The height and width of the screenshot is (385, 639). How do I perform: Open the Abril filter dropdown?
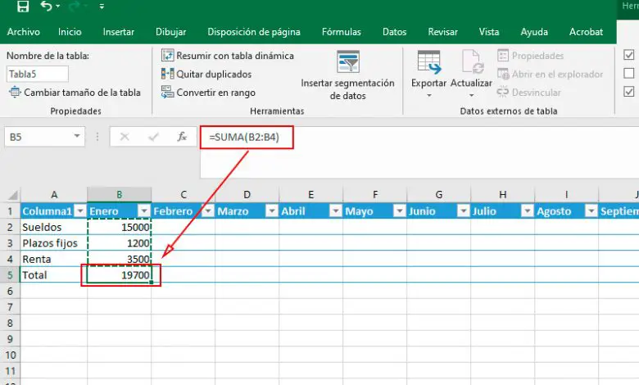tap(336, 211)
